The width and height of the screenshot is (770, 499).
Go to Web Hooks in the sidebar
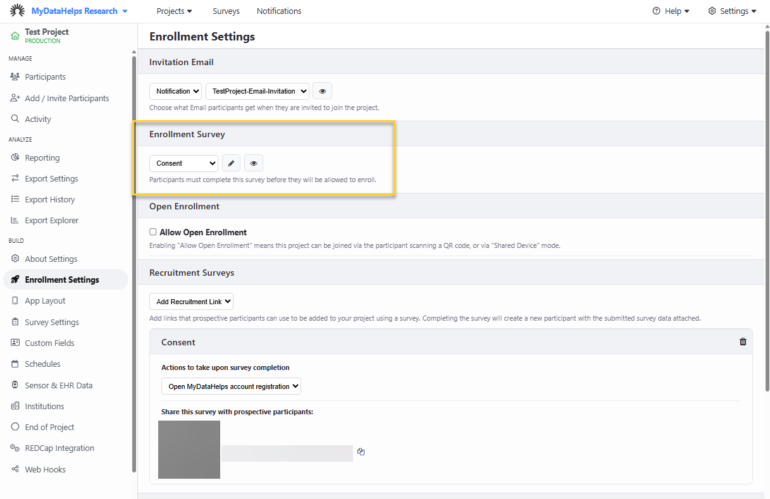click(45, 469)
